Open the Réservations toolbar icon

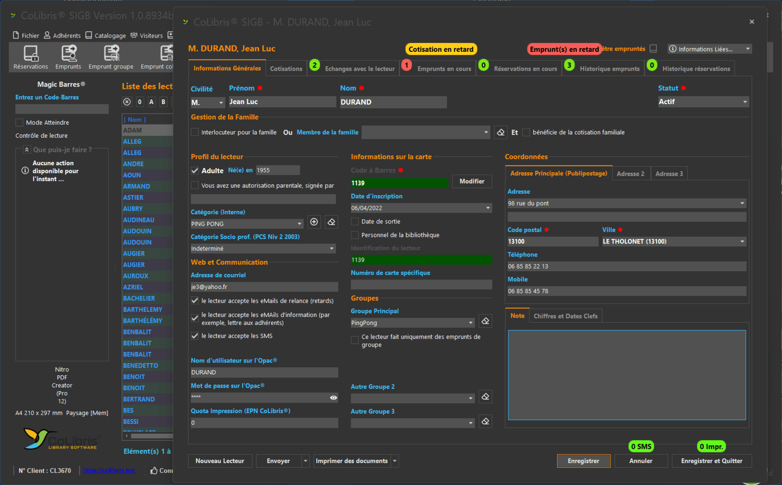31,57
